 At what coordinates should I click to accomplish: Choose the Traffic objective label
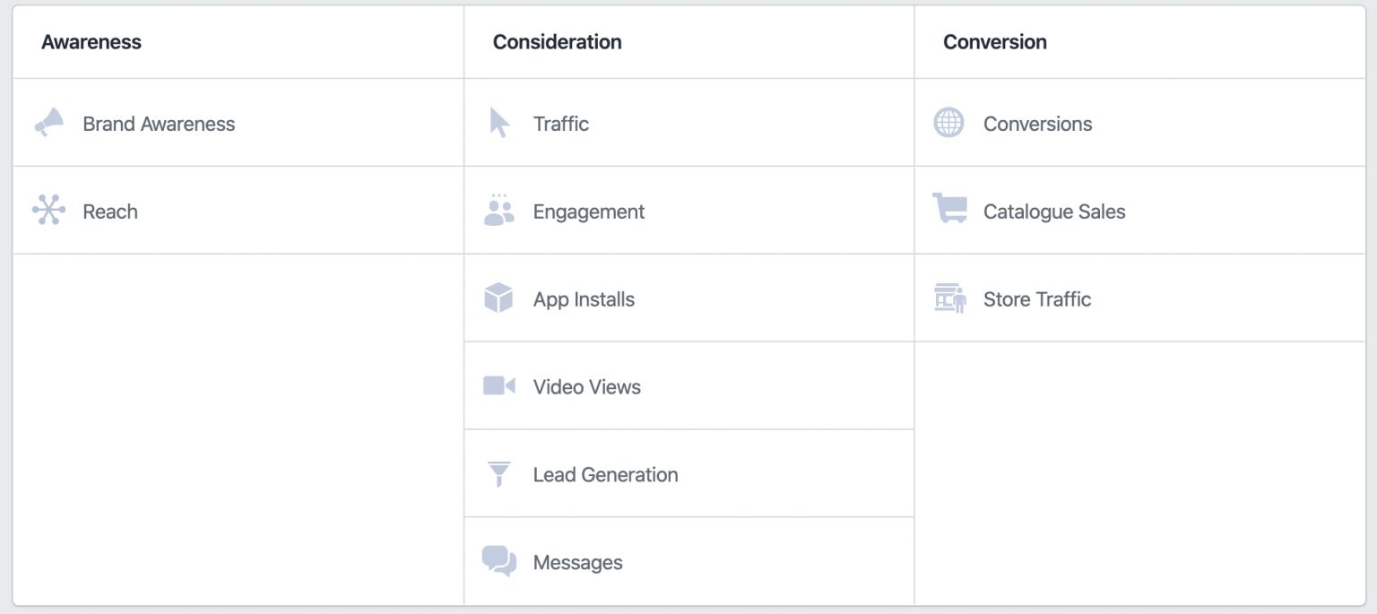[x=561, y=125]
